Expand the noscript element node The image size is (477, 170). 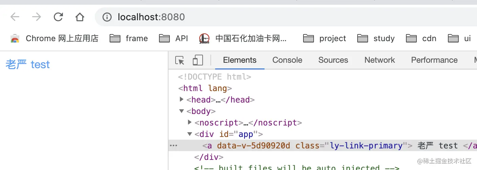[190, 122]
